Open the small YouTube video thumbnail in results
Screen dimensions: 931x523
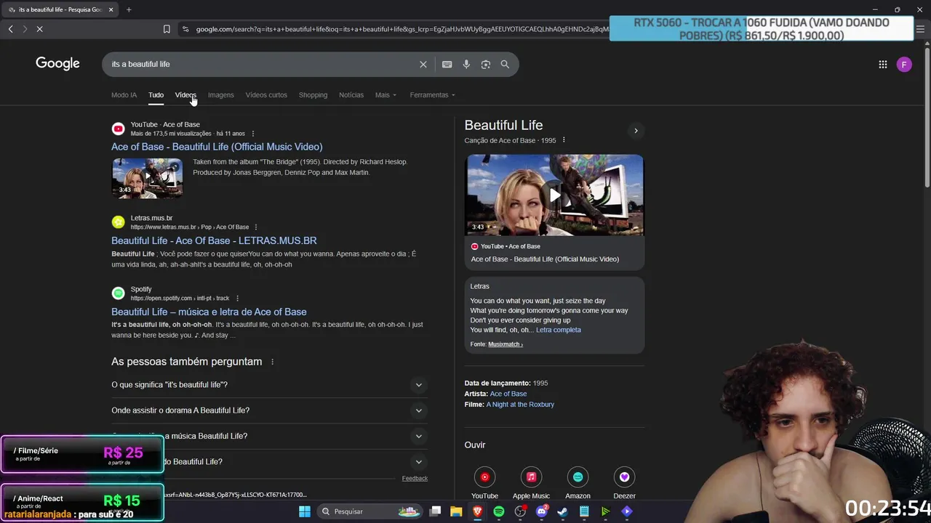[147, 178]
